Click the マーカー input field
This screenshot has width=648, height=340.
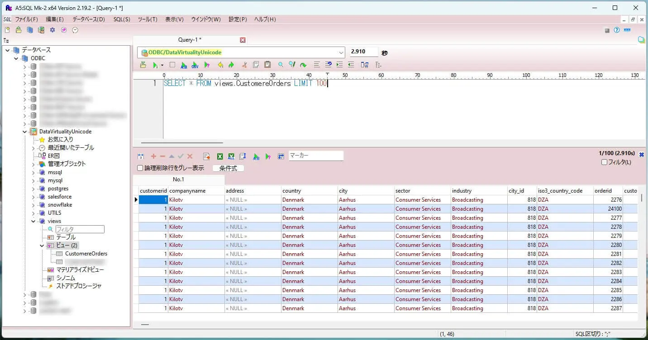click(316, 156)
